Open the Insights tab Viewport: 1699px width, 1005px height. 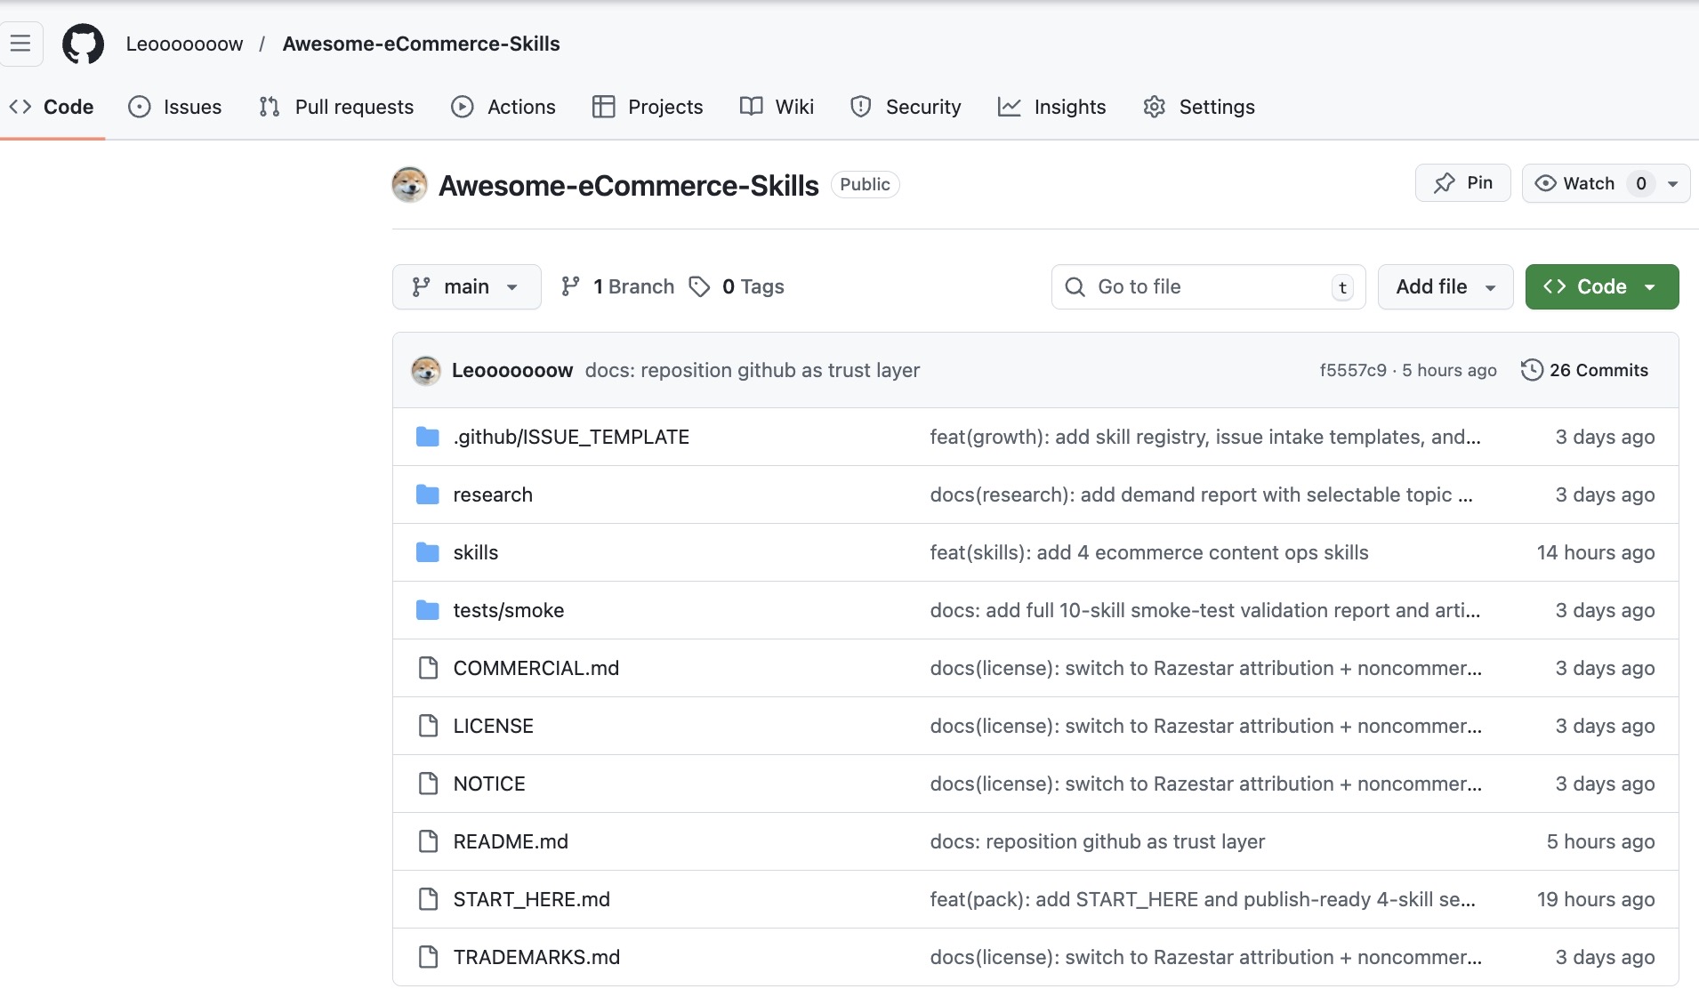1051,107
